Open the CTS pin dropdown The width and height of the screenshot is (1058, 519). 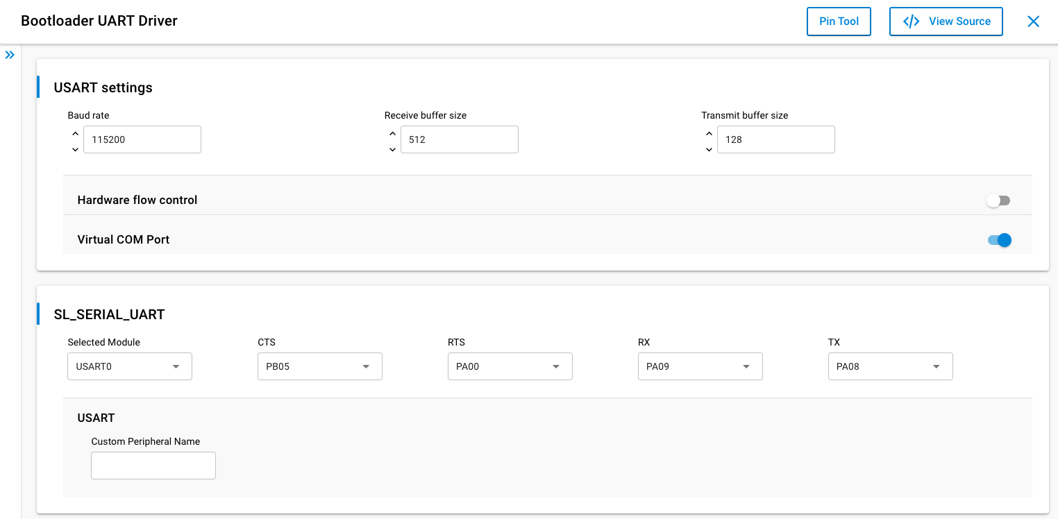(319, 366)
